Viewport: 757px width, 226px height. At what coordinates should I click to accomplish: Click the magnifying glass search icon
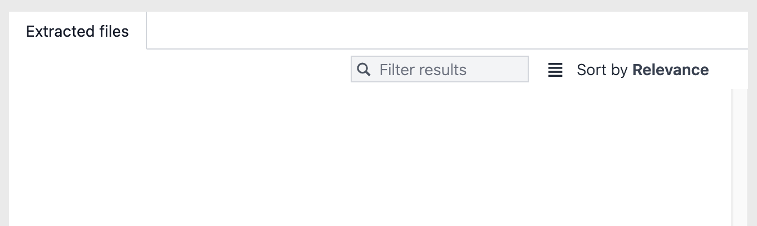coord(363,70)
